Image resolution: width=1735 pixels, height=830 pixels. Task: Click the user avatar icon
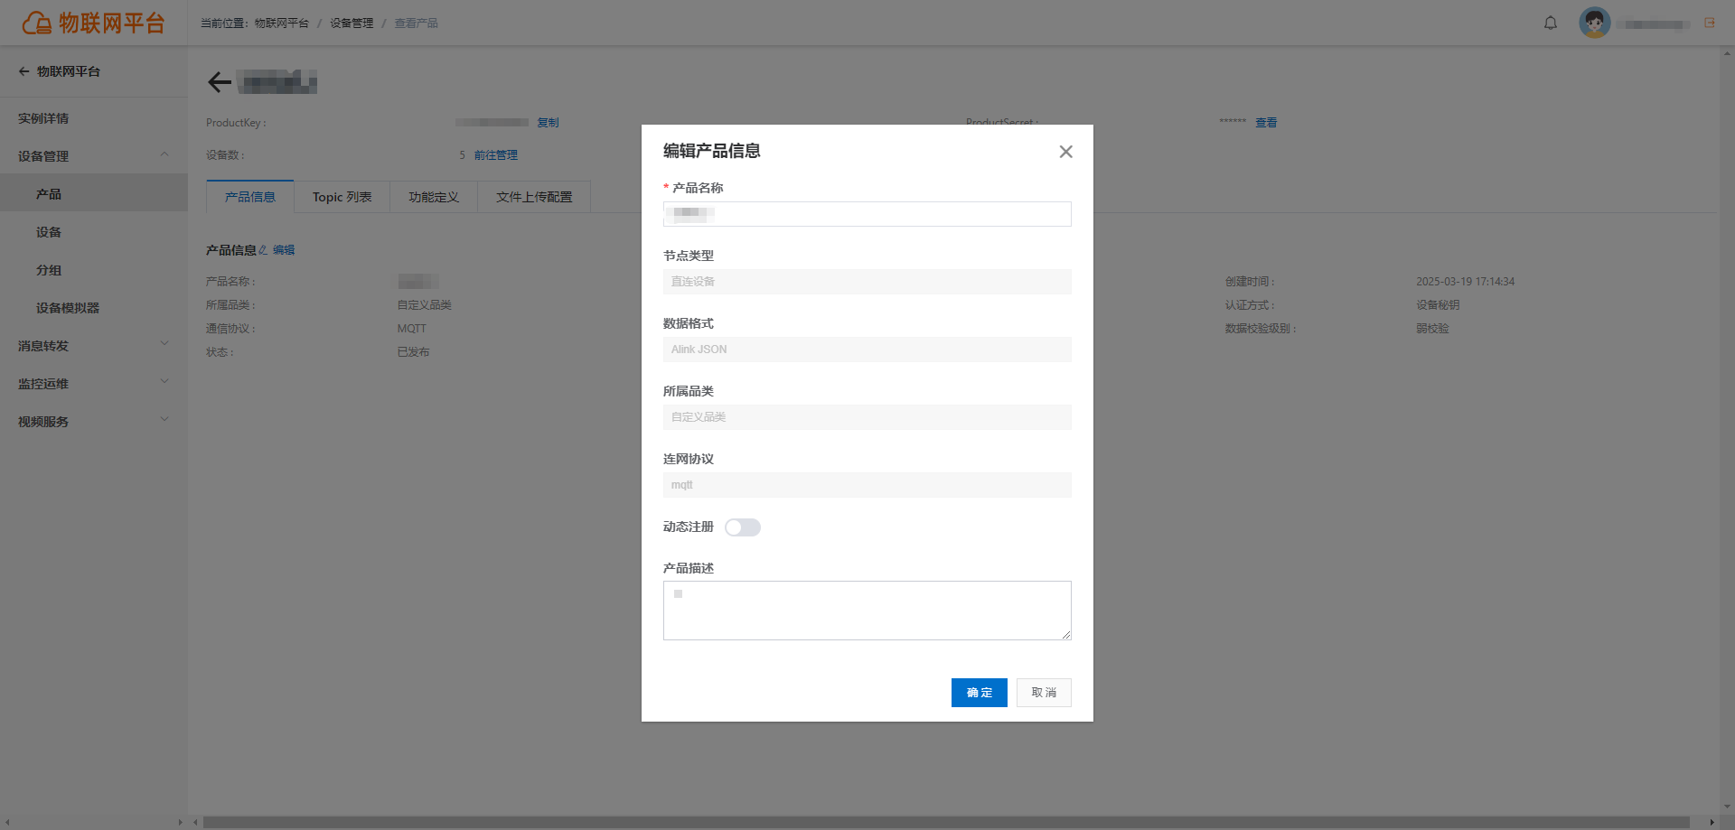(1595, 23)
